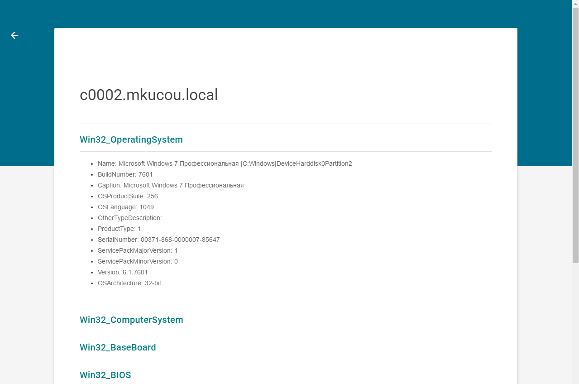
Task: Expand the Win32_ComputerSystem section
Action: pyautogui.click(x=131, y=320)
